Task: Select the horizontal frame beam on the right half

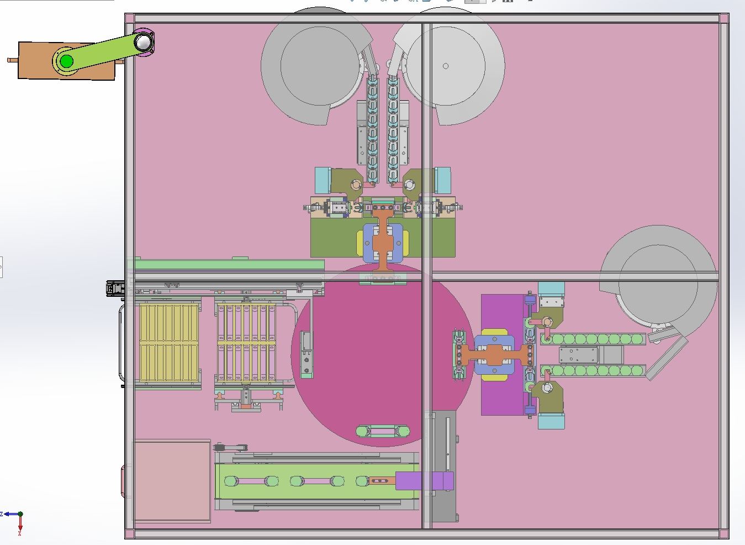Action: click(575, 276)
